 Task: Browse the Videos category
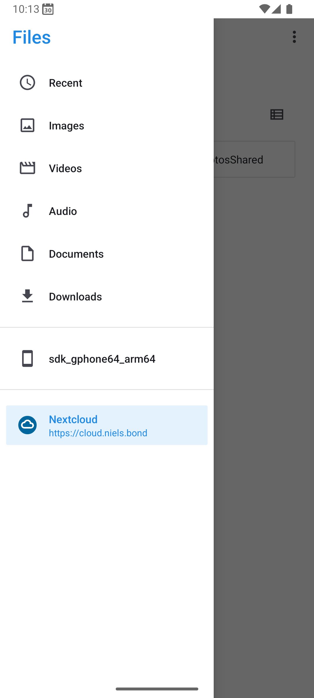pyautogui.click(x=107, y=168)
